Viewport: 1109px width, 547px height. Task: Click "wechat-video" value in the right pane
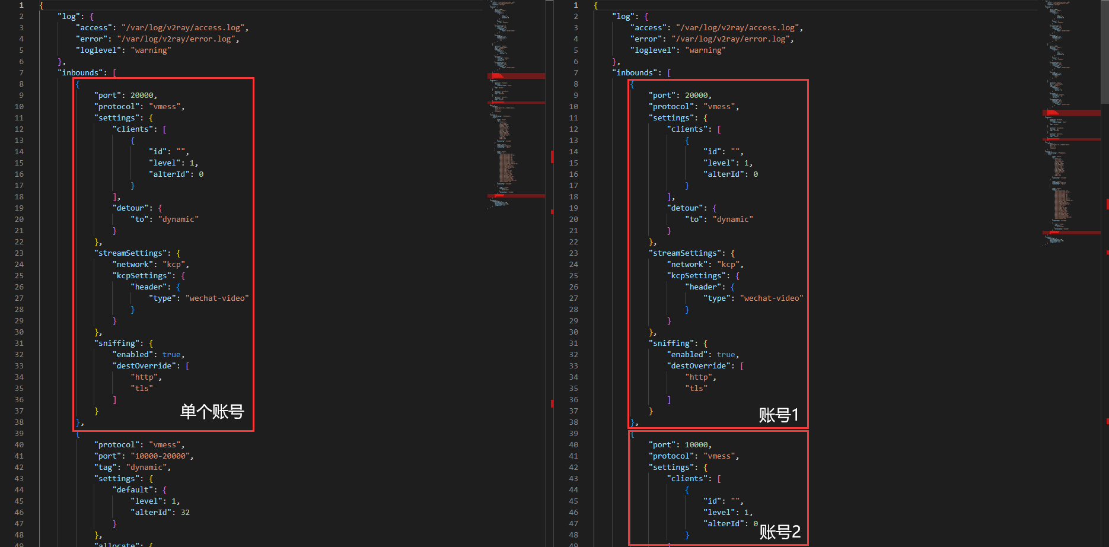pos(772,298)
